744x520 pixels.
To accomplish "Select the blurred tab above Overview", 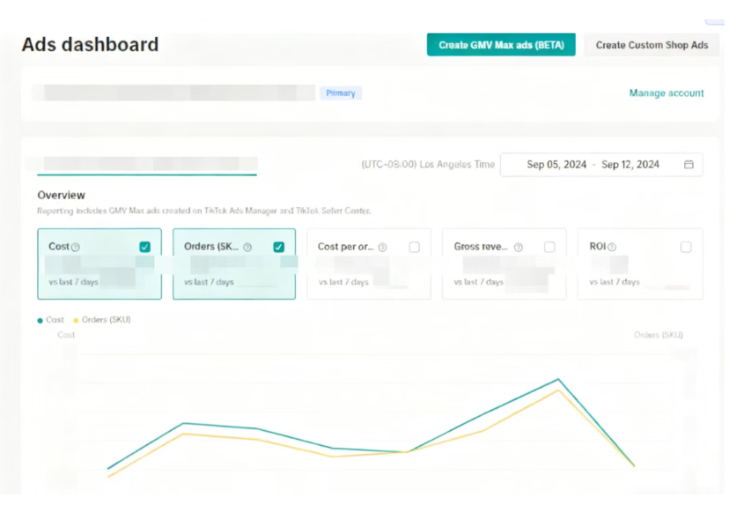I will click(x=147, y=164).
